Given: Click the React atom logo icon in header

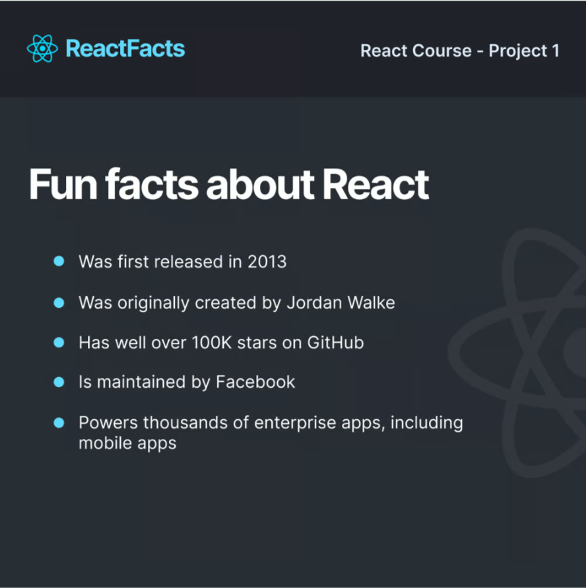Looking at the screenshot, I should (42, 48).
